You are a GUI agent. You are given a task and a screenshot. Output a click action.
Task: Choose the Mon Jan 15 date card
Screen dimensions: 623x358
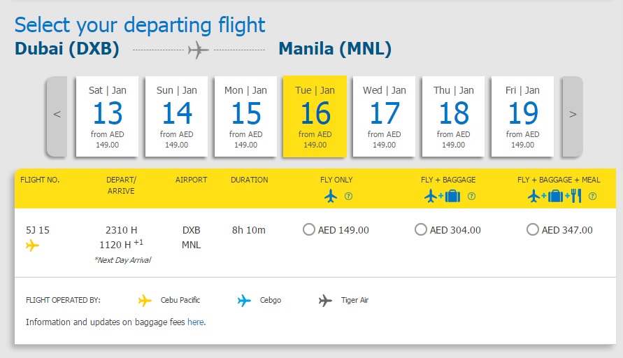coord(245,116)
